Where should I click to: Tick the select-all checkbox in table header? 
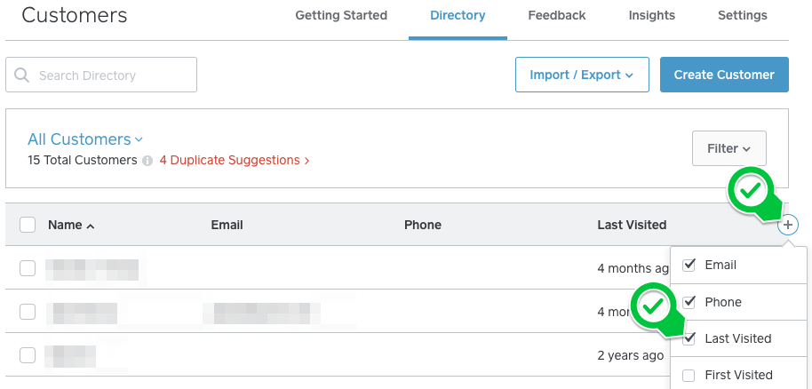pyautogui.click(x=28, y=225)
